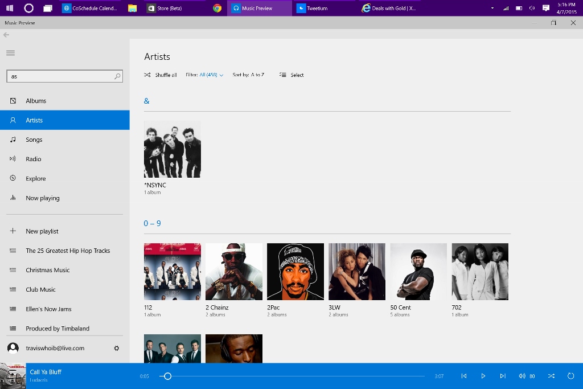Image resolution: width=583 pixels, height=389 pixels.
Task: Toggle shuffle in playback bar
Action: [551, 376]
